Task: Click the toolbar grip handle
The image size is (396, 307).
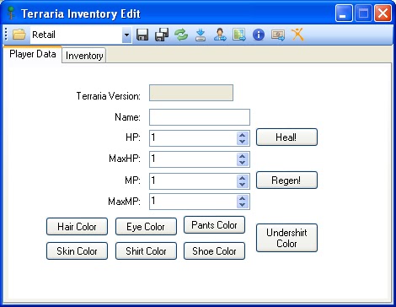Action: [6, 35]
